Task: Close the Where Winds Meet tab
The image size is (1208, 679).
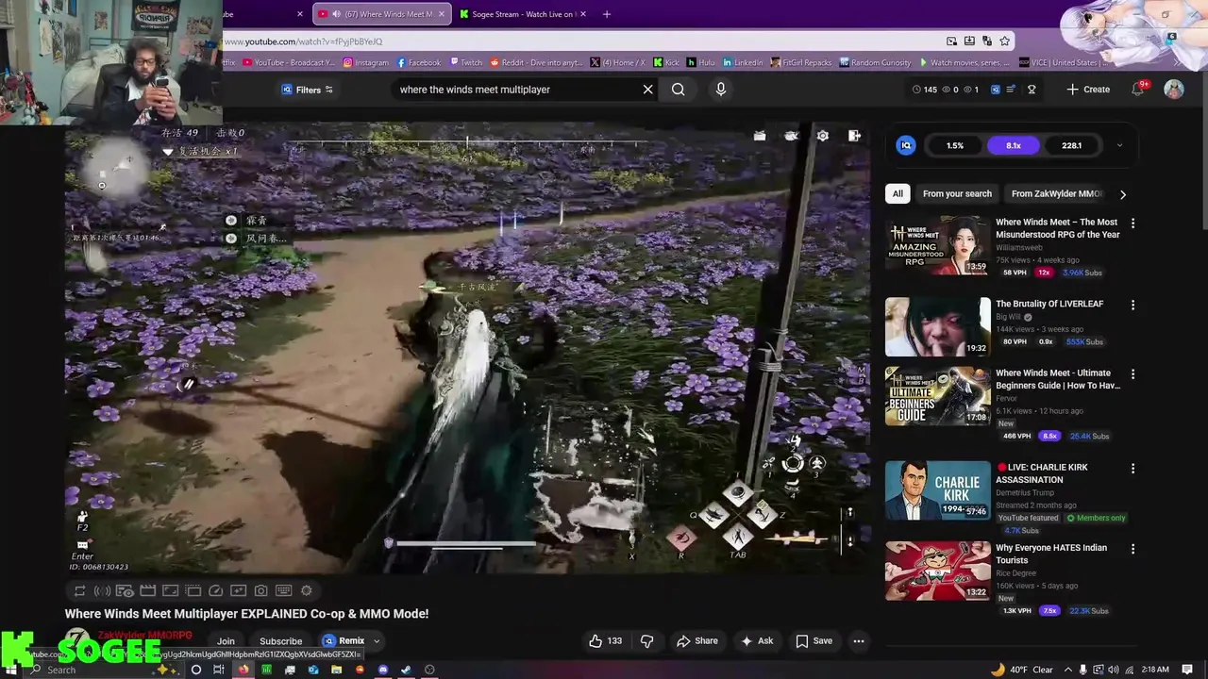Action: 444,14
